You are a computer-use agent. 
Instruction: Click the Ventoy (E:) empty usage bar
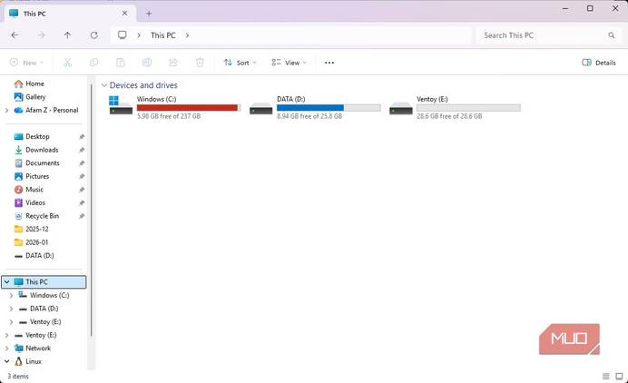pos(468,108)
